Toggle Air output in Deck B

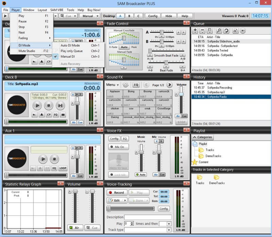pyautogui.click(x=74, y=122)
